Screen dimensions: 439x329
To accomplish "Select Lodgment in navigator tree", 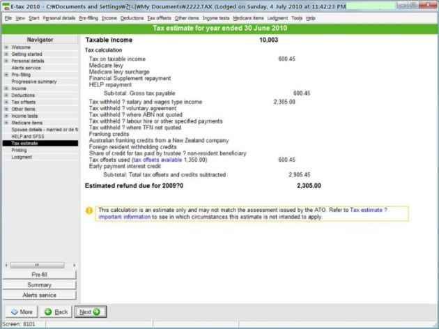I will tap(22, 157).
